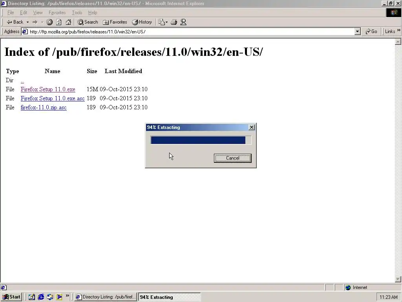Click the Windows logo throbber icon
The width and height of the screenshot is (402, 302).
pyautogui.click(x=393, y=13)
